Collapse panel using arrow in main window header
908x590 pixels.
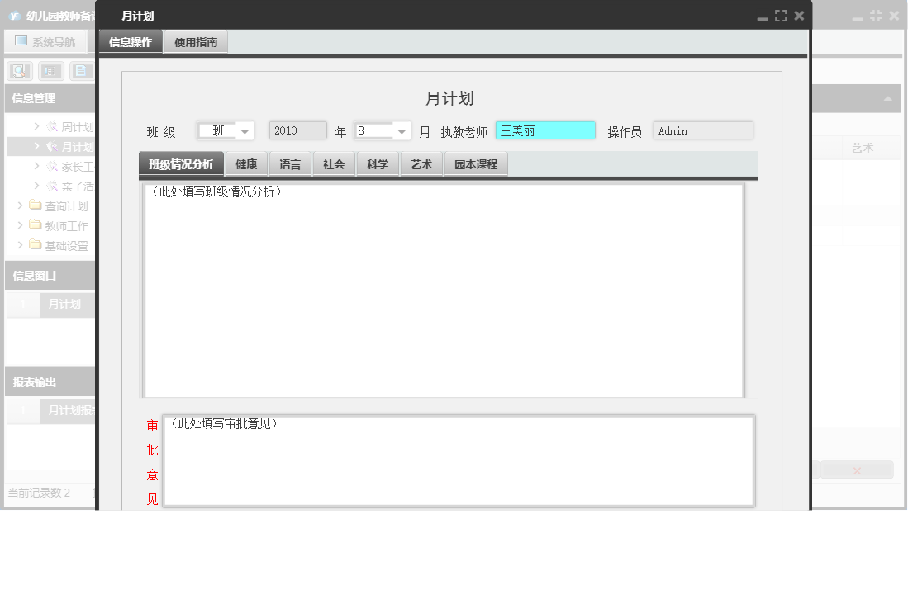tap(887, 99)
